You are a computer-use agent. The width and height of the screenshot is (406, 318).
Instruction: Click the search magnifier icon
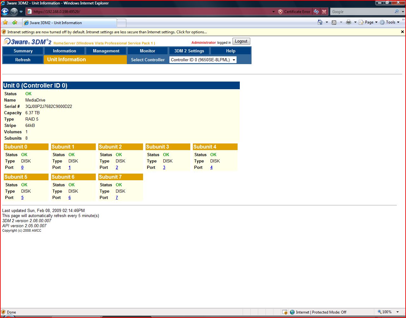point(397,11)
